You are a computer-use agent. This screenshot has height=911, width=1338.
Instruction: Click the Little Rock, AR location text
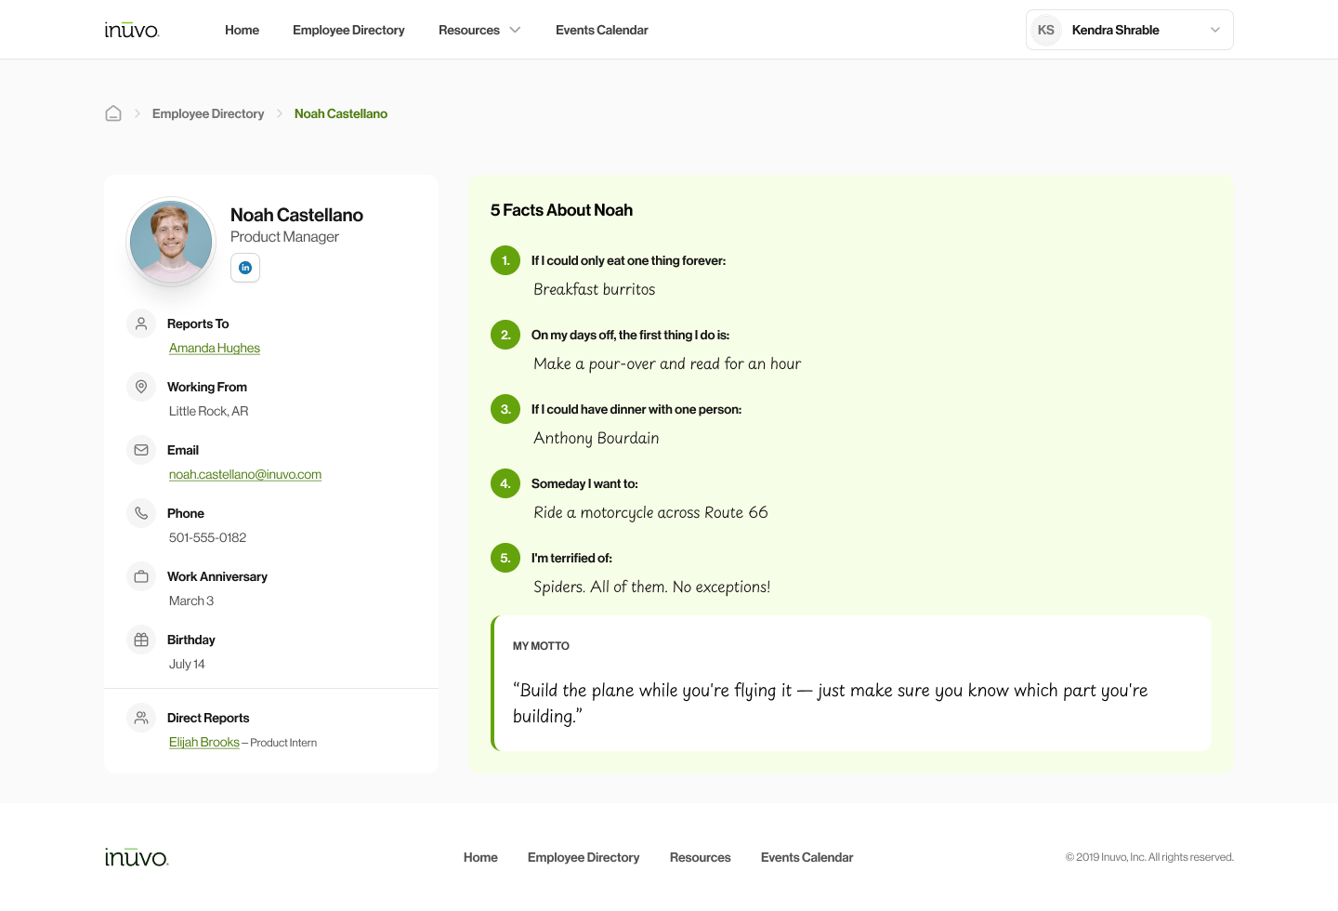pos(209,411)
